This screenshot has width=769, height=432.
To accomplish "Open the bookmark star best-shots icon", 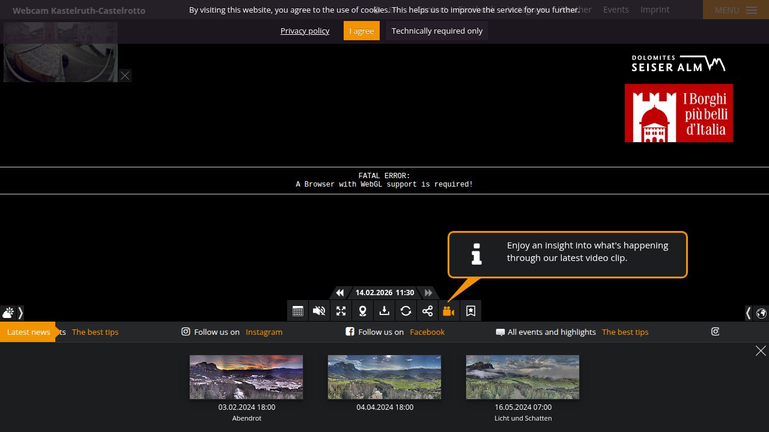I will [x=471, y=311].
